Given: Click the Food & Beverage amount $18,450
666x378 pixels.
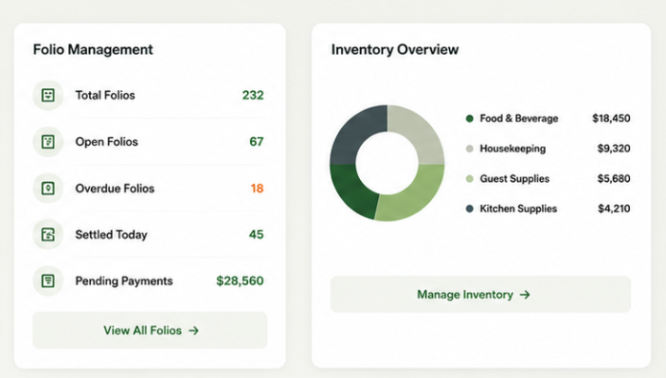Looking at the screenshot, I should click(x=611, y=118).
